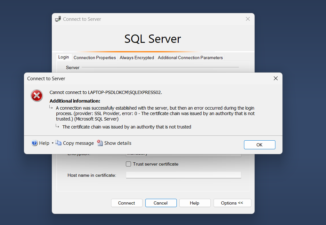Collapse options with Options << button
The image size is (326, 225).
[x=232, y=203]
